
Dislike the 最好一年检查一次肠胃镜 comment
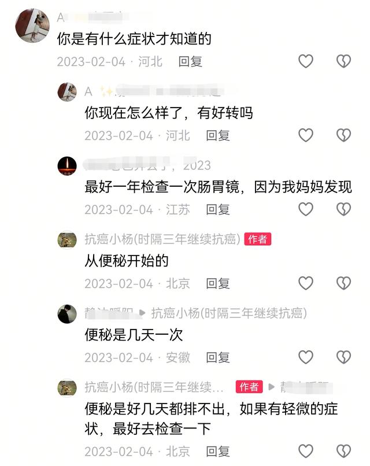[343, 209]
